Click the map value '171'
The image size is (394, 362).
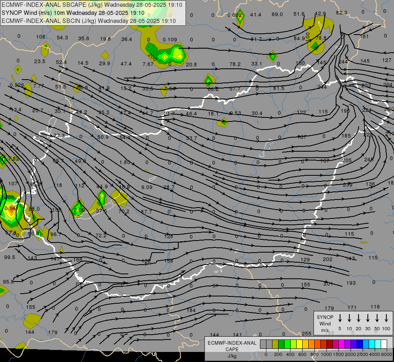[352, 307]
